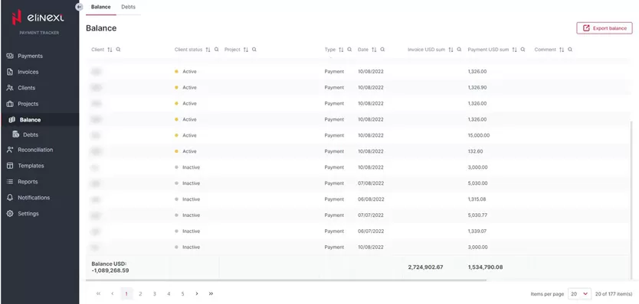Viewport: 639px width, 304px height.
Task: Click the Notifications bell icon
Action: point(10,198)
